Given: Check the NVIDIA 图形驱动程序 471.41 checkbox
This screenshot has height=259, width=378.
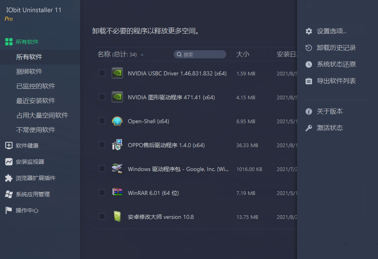Looking at the screenshot, I should point(102,97).
